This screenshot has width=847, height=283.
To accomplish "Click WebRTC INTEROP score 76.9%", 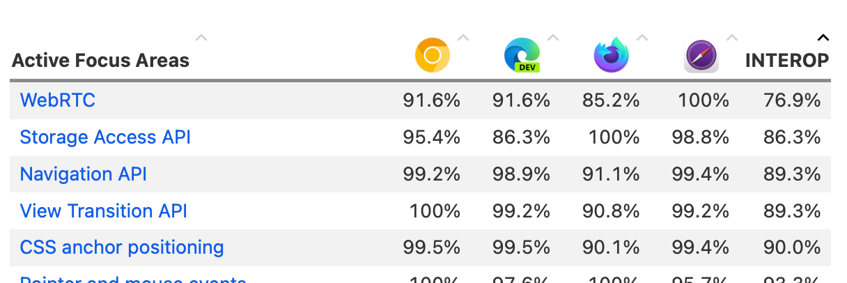I will coord(792,100).
